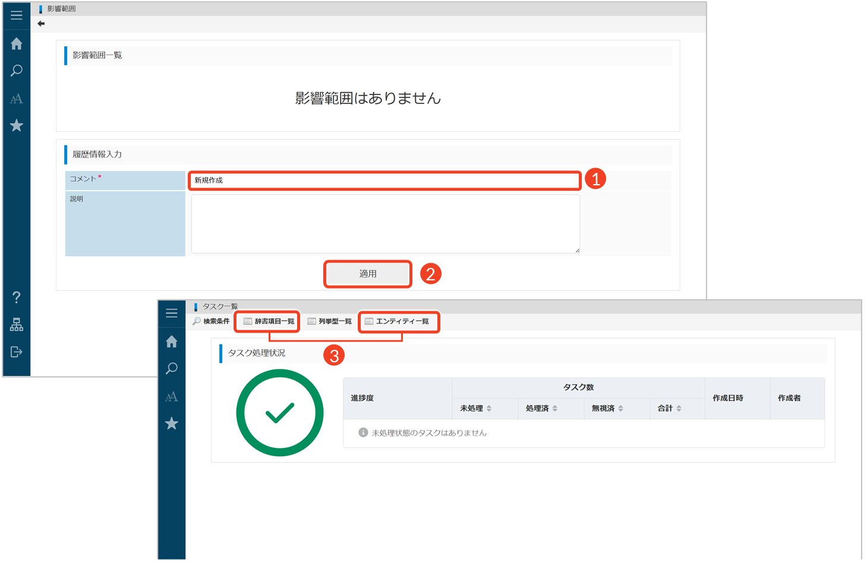Click the sitemap hierarchy icon
The width and height of the screenshot is (867, 572).
(17, 325)
